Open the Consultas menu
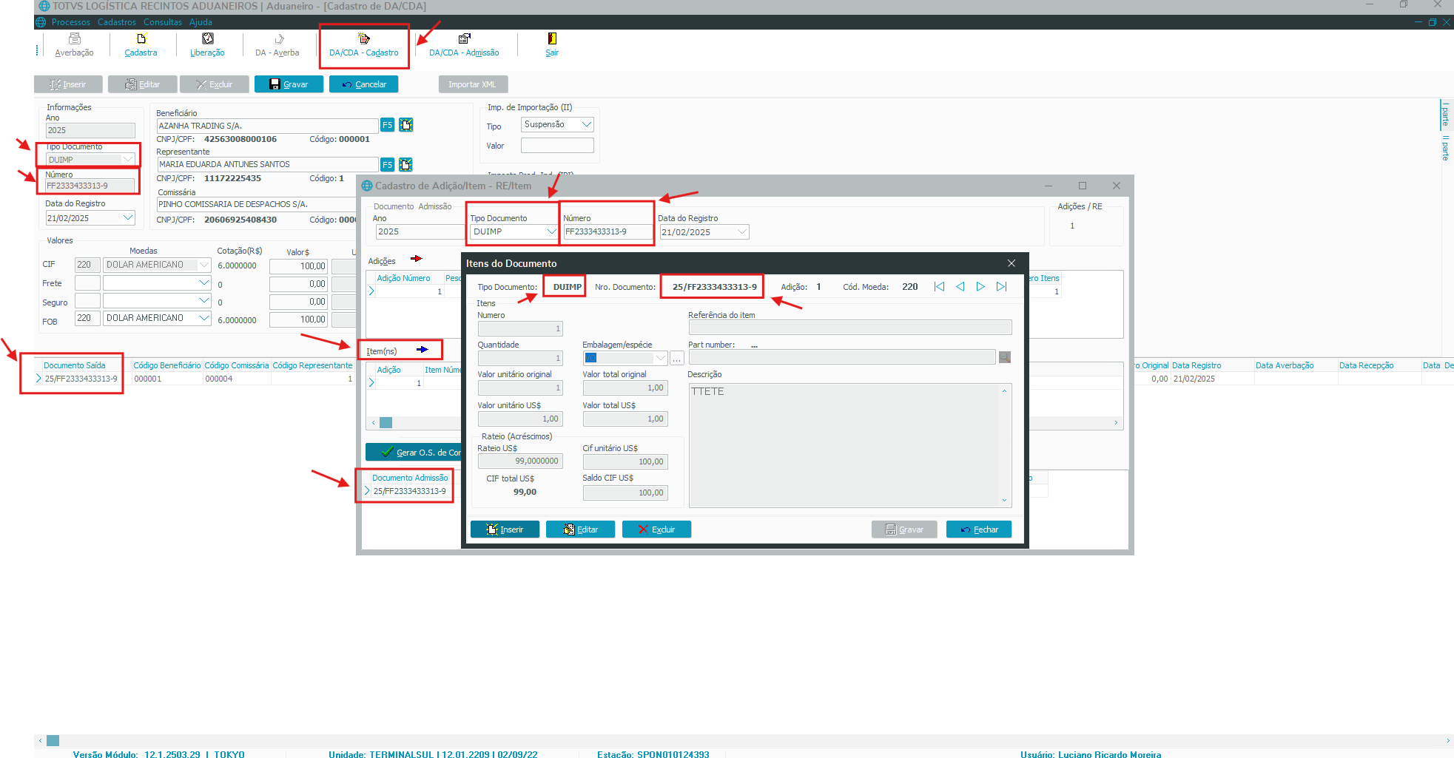This screenshot has width=1454, height=758. point(163,22)
